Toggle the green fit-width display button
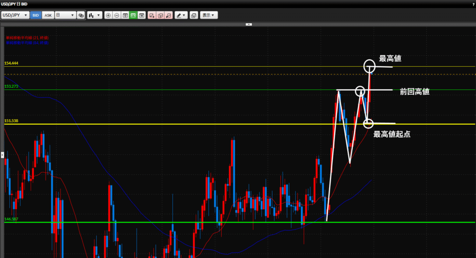Screen dimensions: 476x258 click(x=133, y=15)
